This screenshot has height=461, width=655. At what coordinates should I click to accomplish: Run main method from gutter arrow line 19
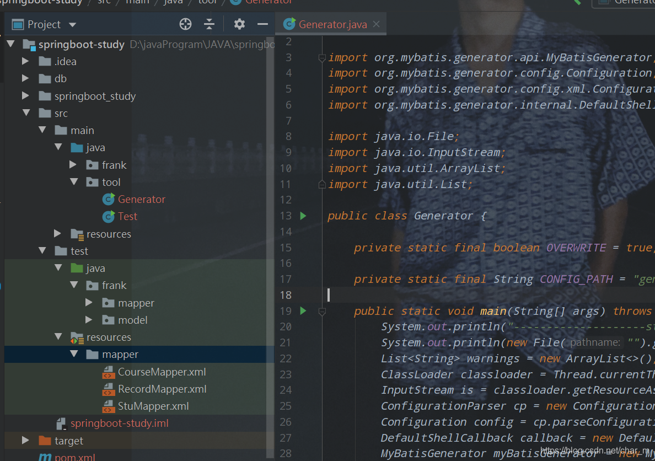point(303,310)
